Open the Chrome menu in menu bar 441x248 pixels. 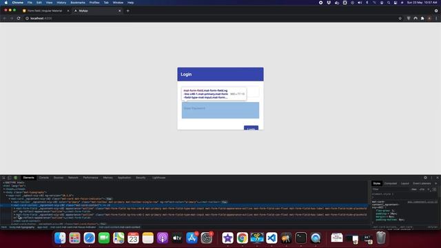coord(17,3)
